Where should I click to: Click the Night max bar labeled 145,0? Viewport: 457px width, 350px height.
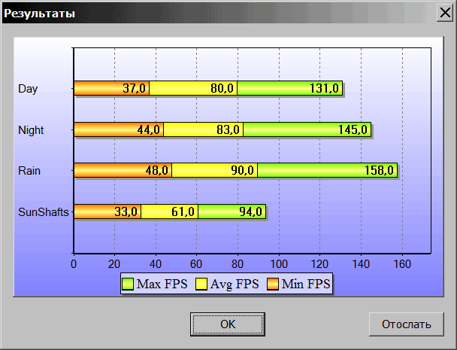tap(307, 129)
